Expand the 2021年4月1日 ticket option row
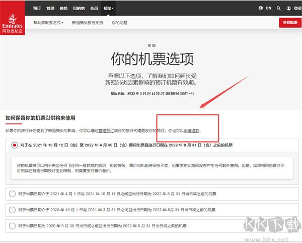Viewport: 302px width, 243px height. coord(152,194)
